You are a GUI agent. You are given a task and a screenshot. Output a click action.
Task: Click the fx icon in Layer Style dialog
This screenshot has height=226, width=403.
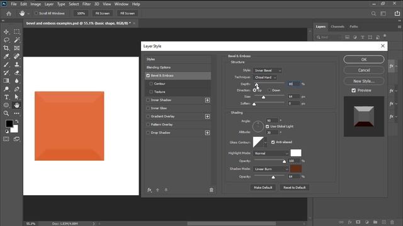point(149,190)
